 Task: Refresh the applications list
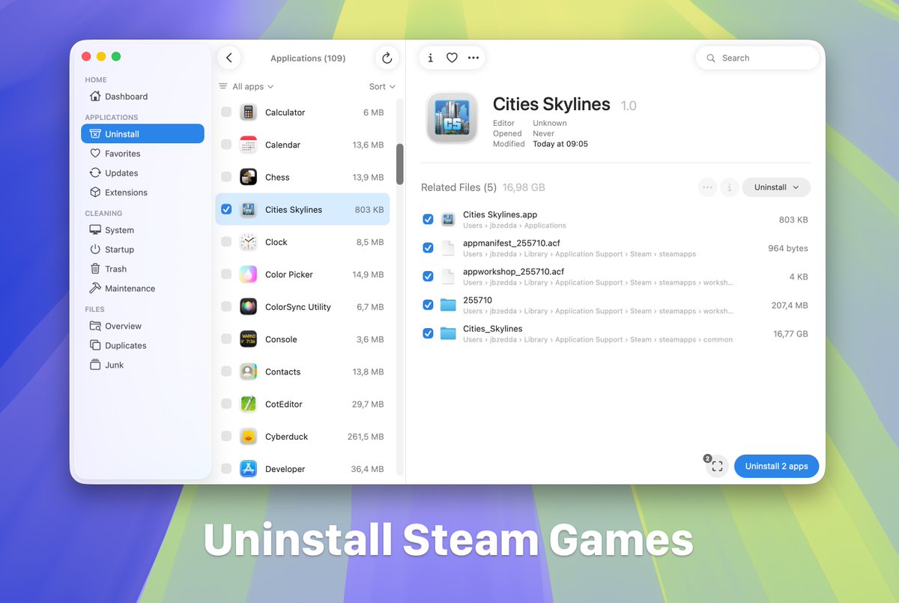click(x=387, y=58)
